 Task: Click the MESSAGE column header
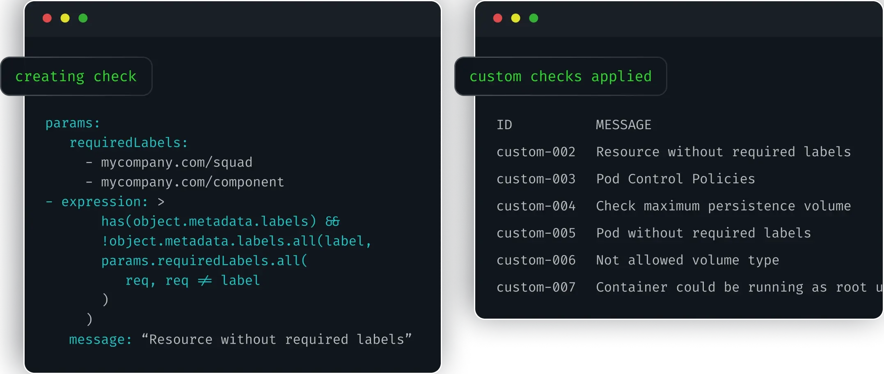(623, 125)
